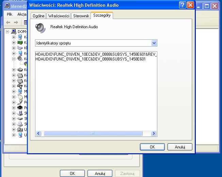The height and width of the screenshot is (177, 222).
Task: Click the DOM- root label in device tree
Action: pos(22,32)
